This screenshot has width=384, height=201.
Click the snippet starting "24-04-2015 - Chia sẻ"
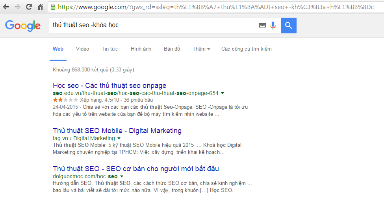[x=150, y=110]
